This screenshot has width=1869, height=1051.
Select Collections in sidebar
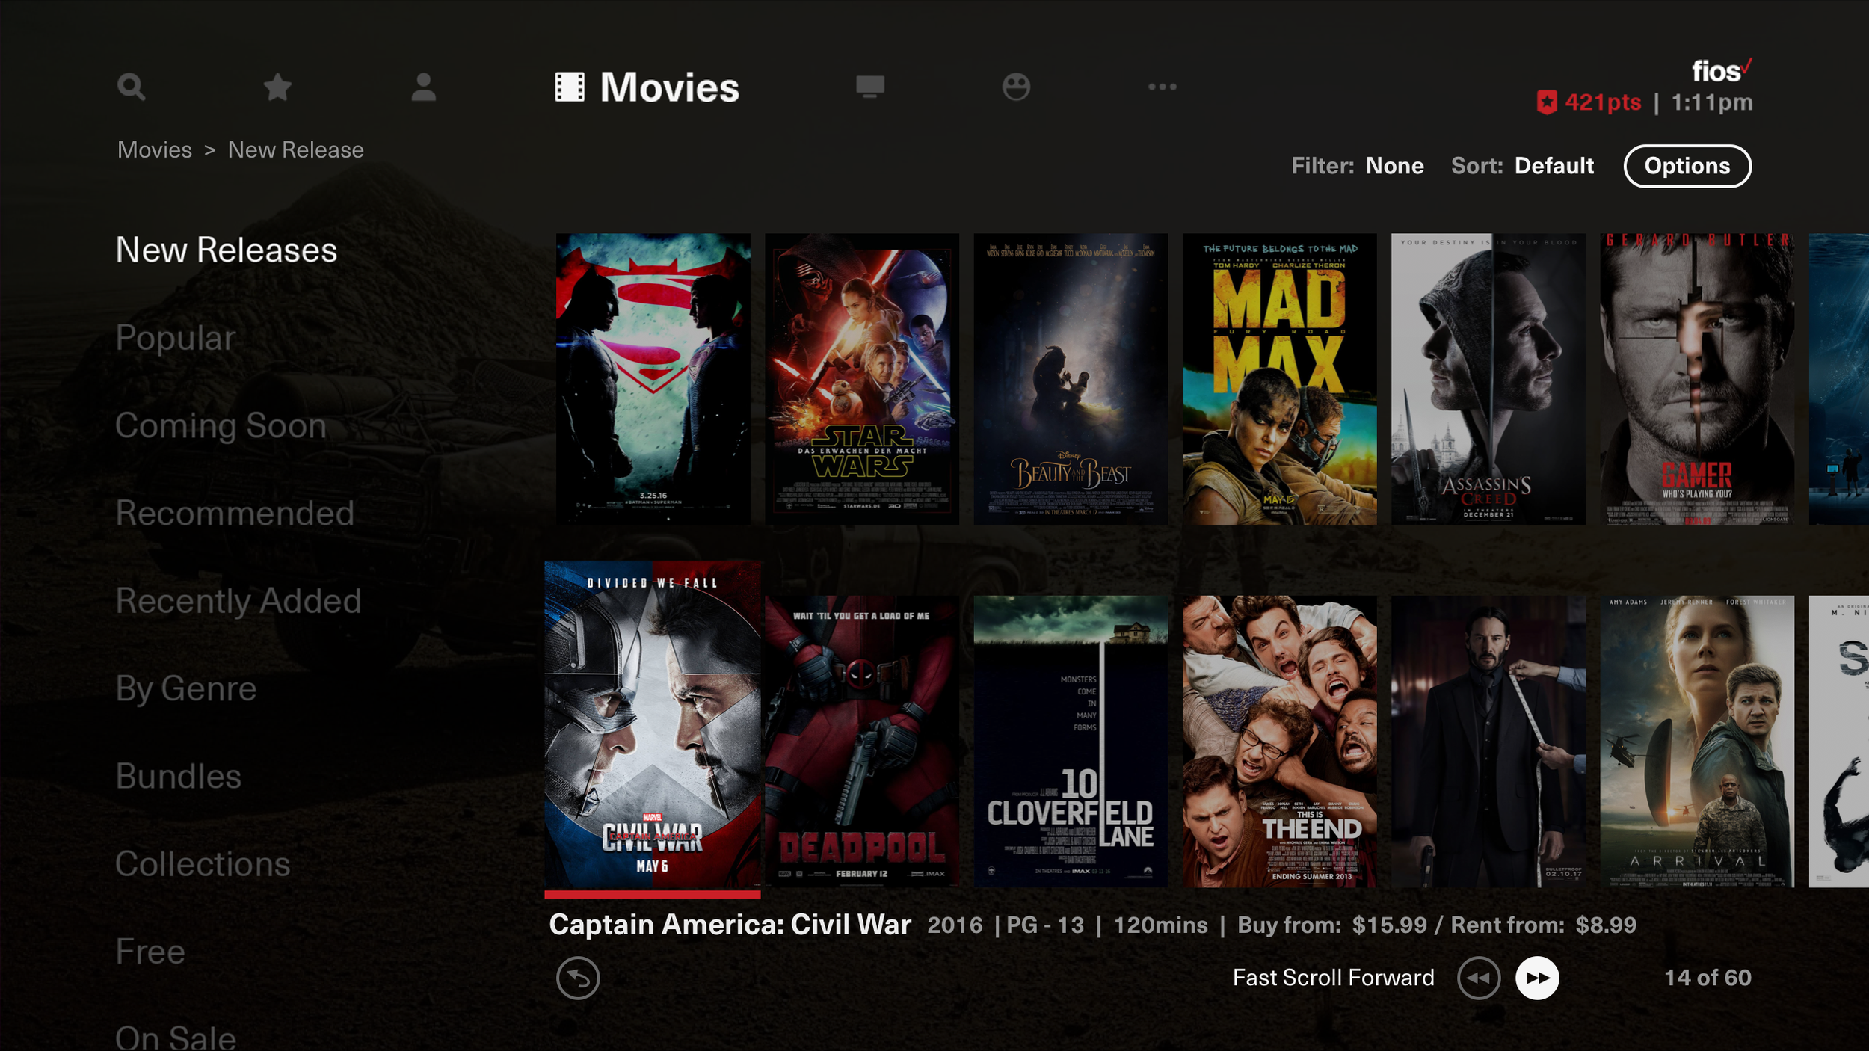[203, 864]
